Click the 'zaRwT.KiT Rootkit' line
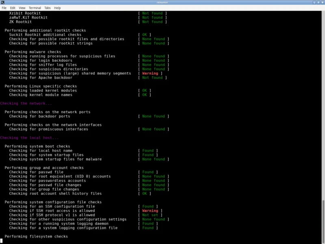 28,17
